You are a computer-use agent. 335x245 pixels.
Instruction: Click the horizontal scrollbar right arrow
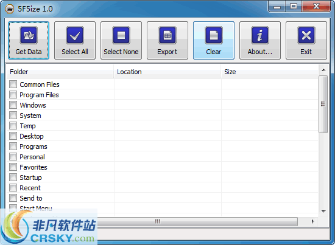(x=313, y=221)
